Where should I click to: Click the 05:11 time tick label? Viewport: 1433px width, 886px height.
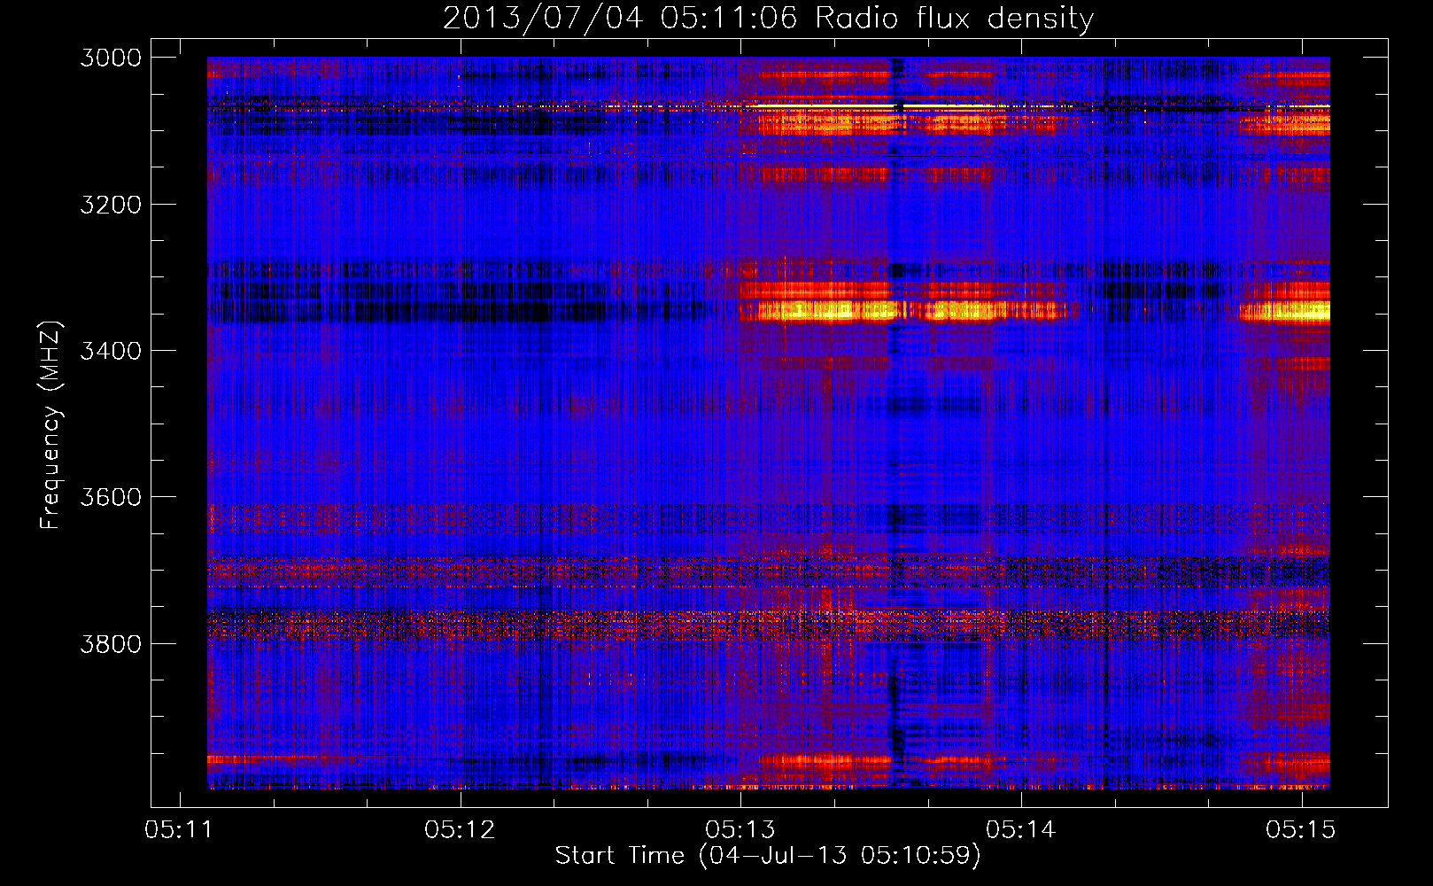pos(180,830)
